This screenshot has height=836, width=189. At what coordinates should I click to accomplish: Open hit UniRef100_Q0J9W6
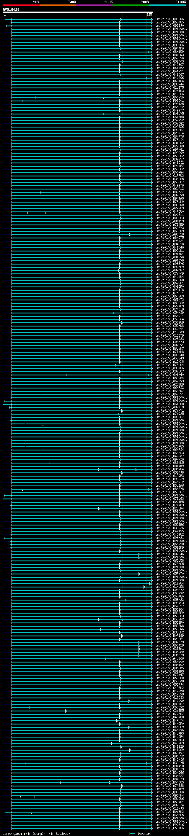coord(169,19)
